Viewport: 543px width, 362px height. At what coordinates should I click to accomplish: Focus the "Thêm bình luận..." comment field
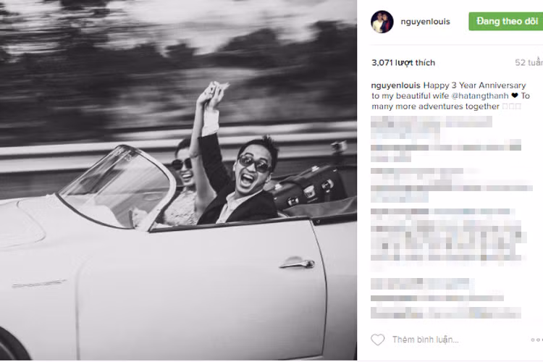click(425, 340)
